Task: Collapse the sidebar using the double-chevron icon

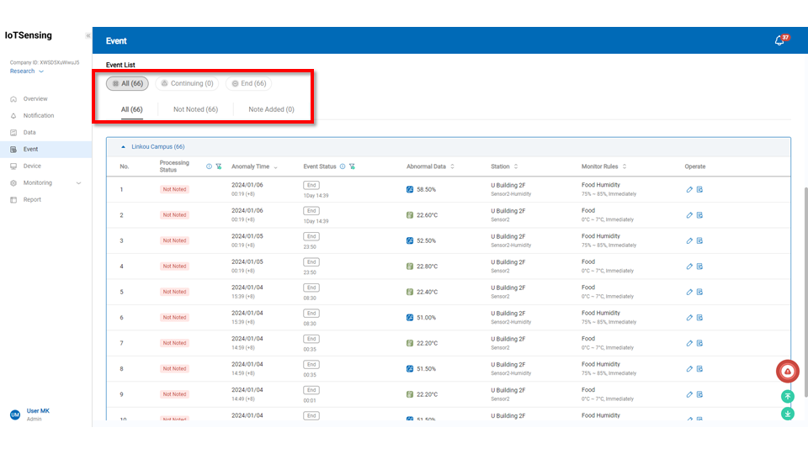Action: pos(88,35)
